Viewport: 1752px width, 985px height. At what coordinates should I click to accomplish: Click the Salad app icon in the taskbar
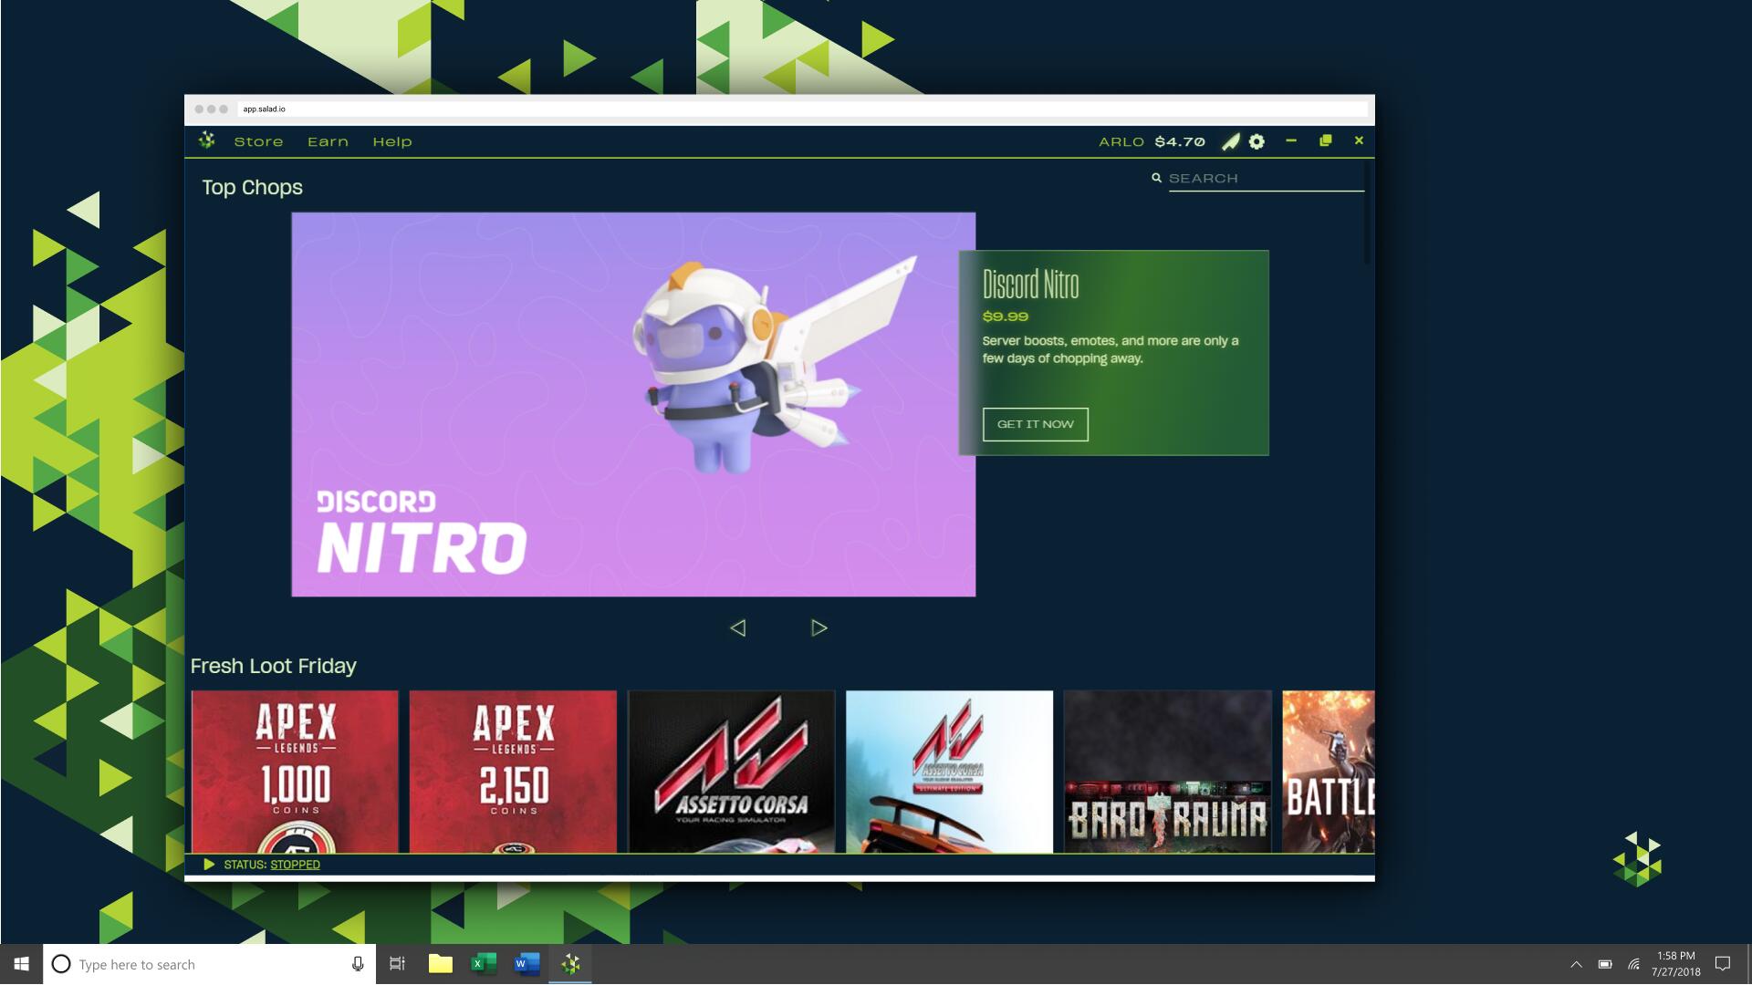coord(570,964)
